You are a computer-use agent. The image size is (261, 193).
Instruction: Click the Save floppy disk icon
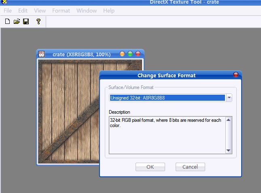pos(26,21)
